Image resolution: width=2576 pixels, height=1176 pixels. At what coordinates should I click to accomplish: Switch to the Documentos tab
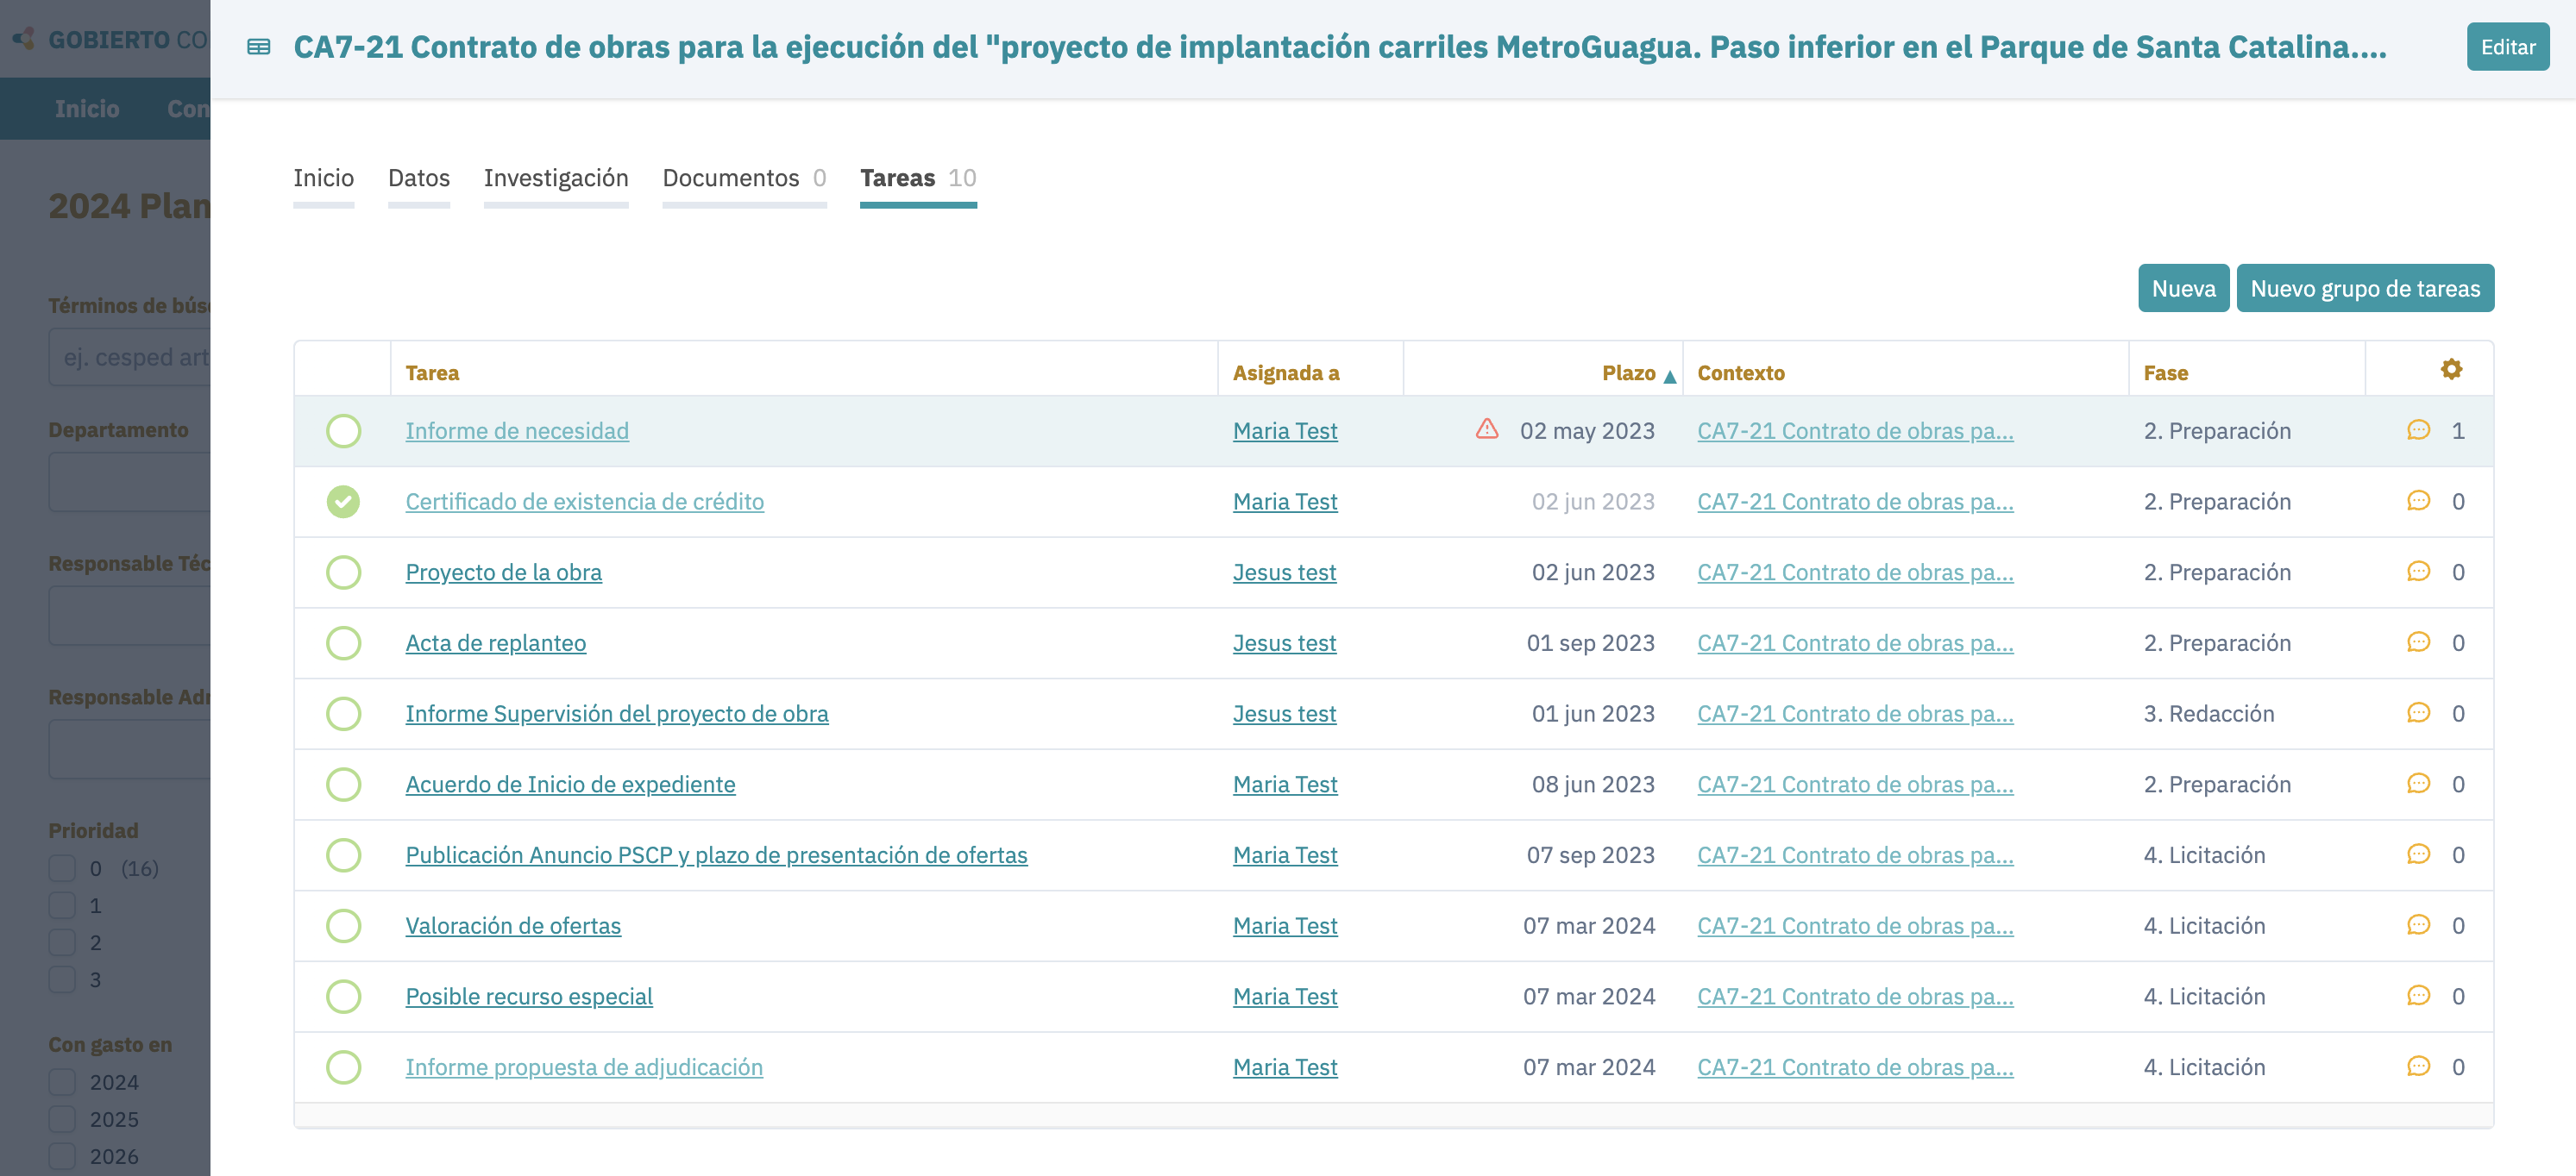[744, 178]
